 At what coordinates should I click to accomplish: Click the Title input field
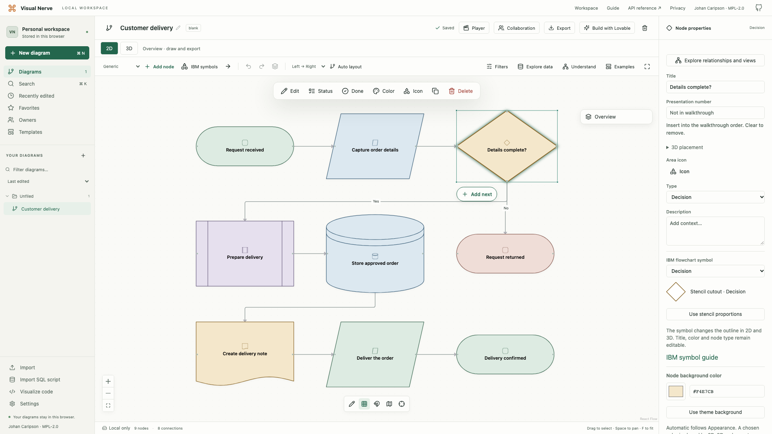[x=715, y=87]
